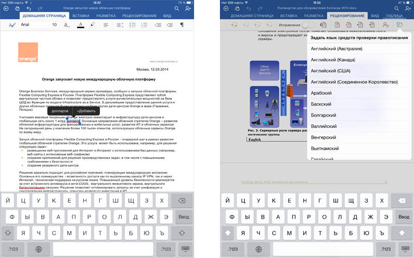
Task: Open the РЕЦЕНЗИРОВАНИЕ tab in the left screen
Action: [139, 16]
